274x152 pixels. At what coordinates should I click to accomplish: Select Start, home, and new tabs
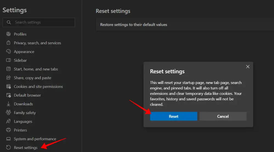pyautogui.click(x=36, y=69)
